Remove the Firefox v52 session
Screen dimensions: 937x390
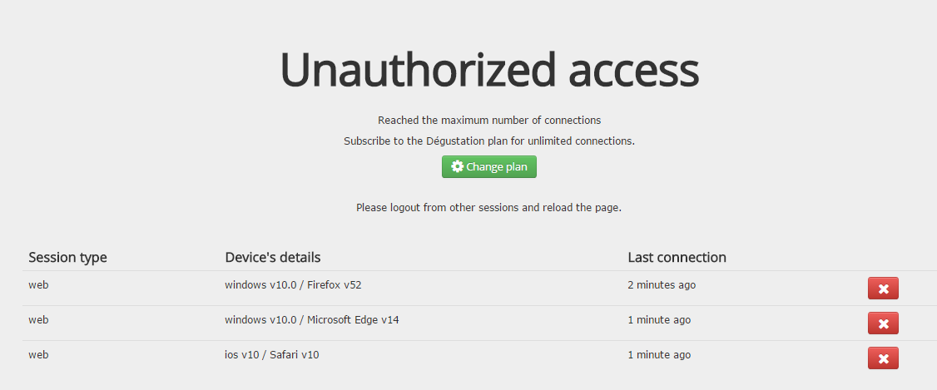pyautogui.click(x=883, y=289)
